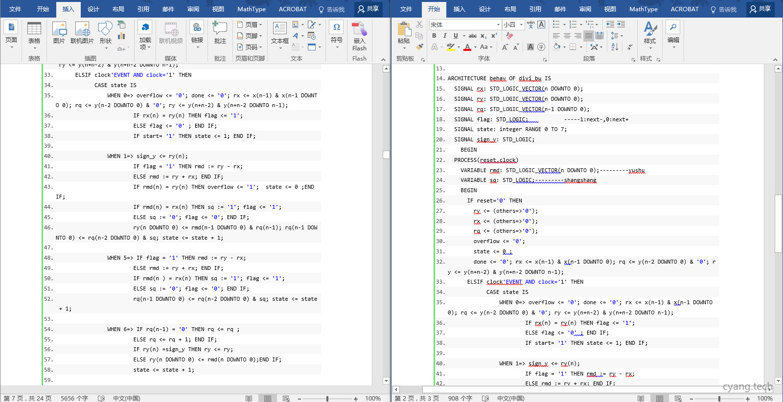The height and width of the screenshot is (402, 783).
Task: Click the A-to-Z sort icon
Action: tap(615, 47)
